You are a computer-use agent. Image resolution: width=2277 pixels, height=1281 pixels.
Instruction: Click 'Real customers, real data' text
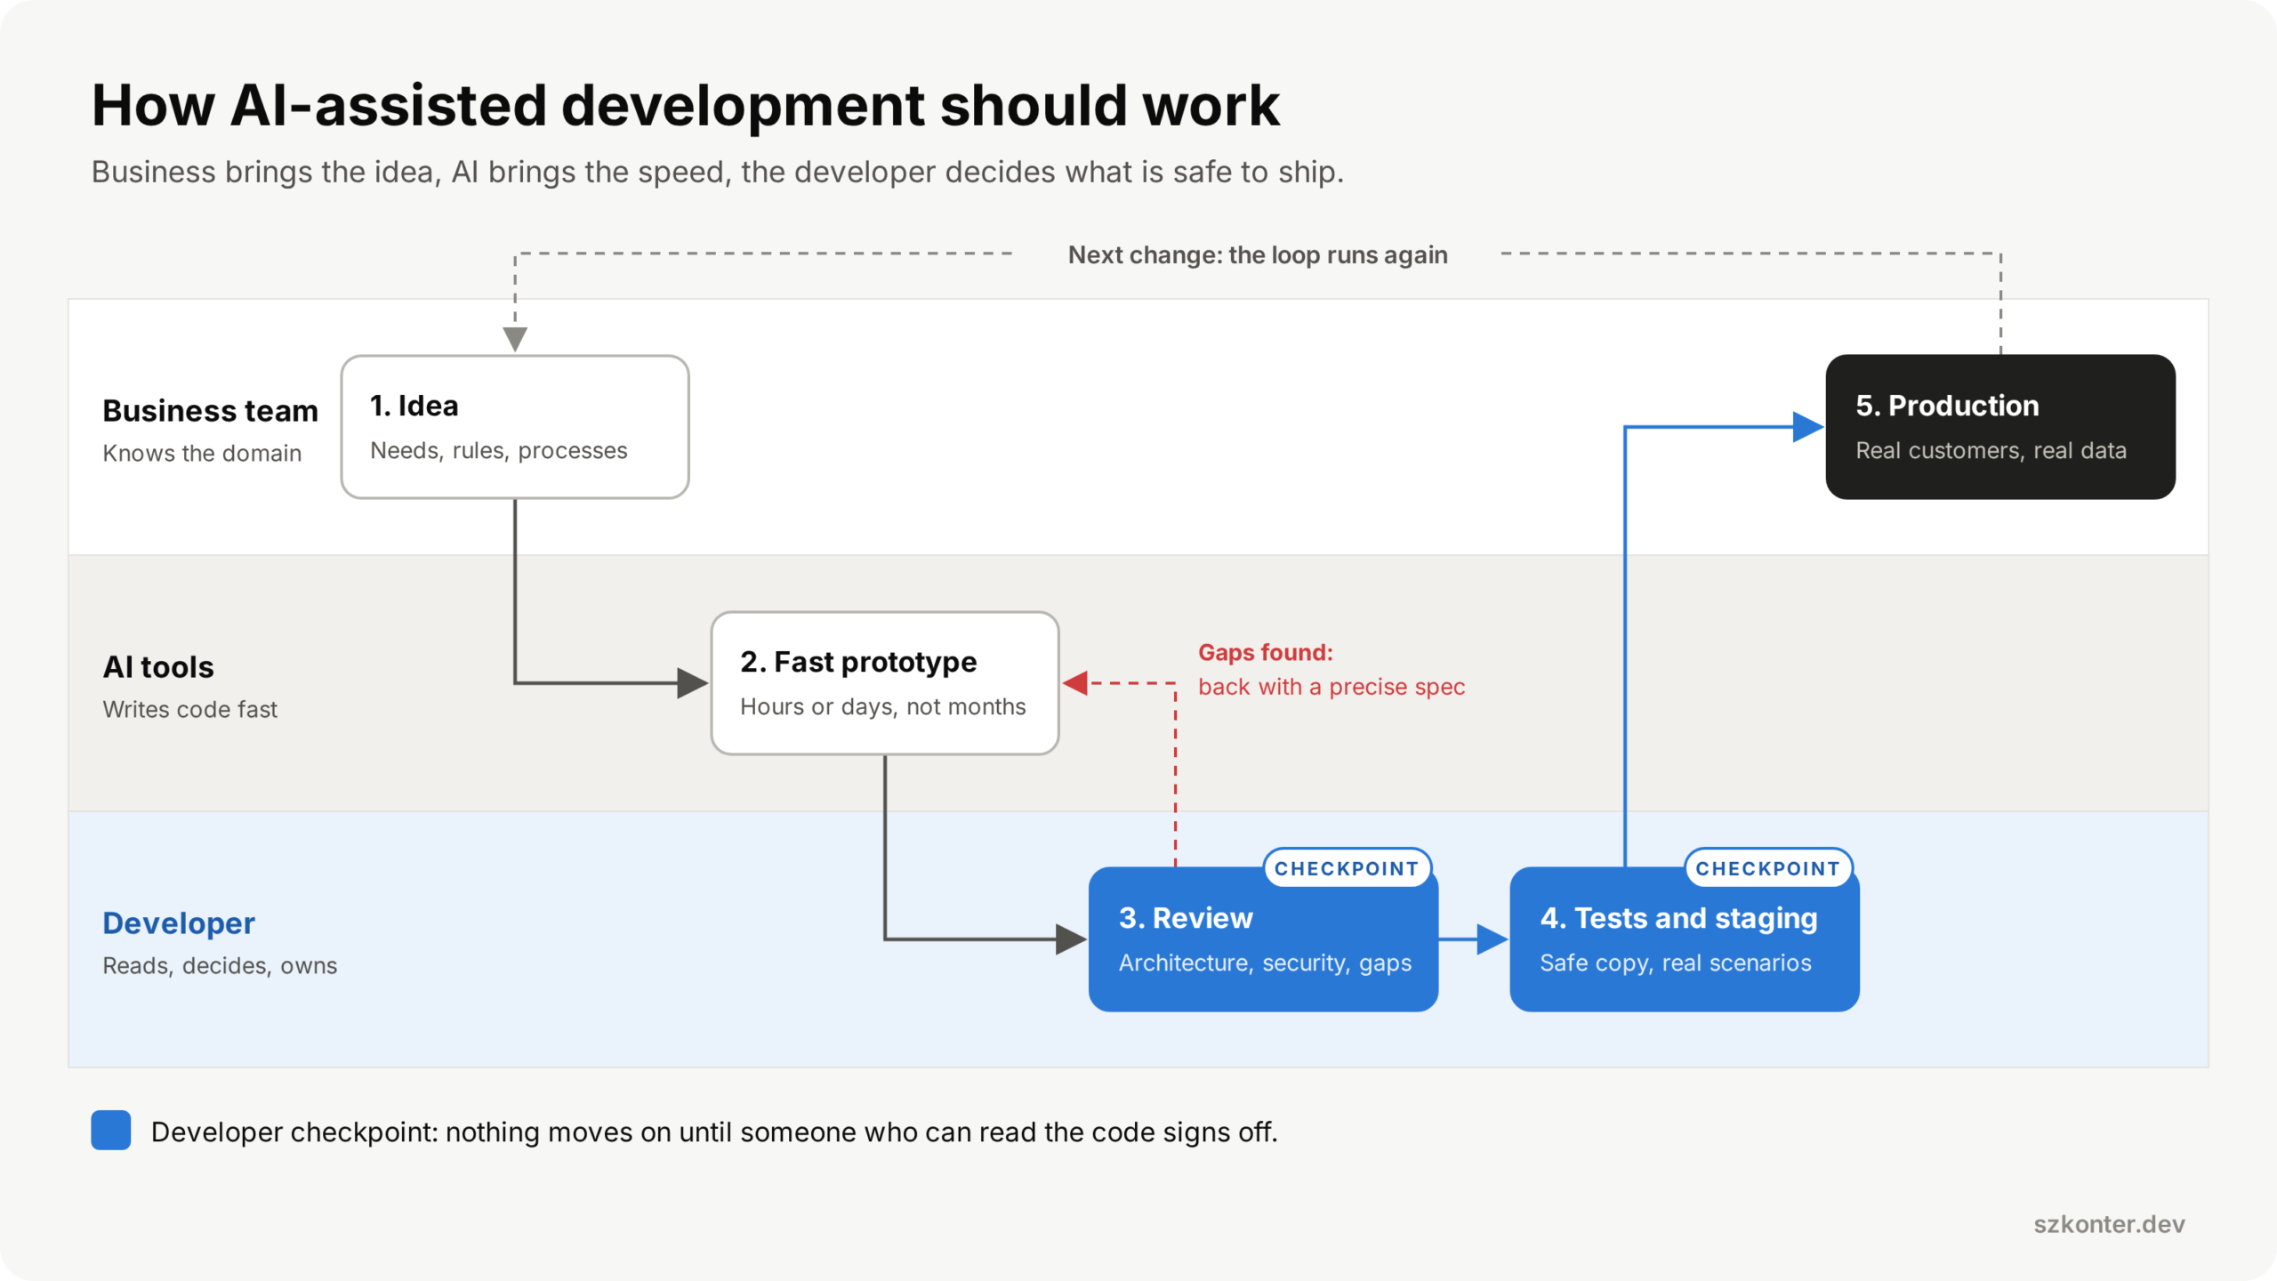pyautogui.click(x=1991, y=451)
